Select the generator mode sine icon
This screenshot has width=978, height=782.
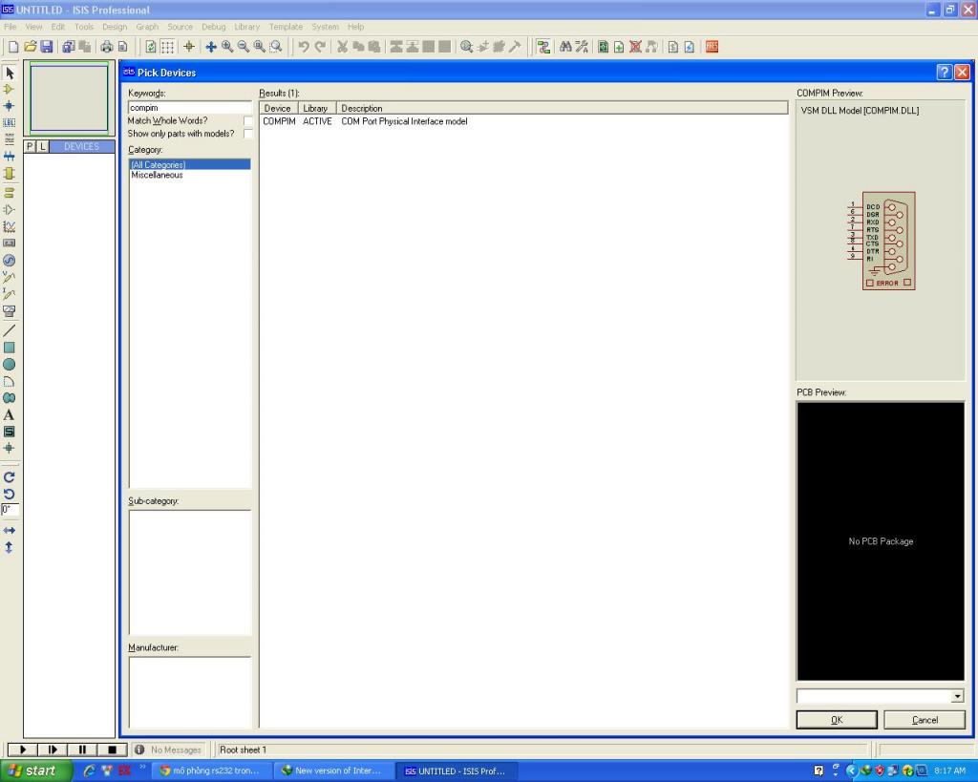pyautogui.click(x=10, y=261)
